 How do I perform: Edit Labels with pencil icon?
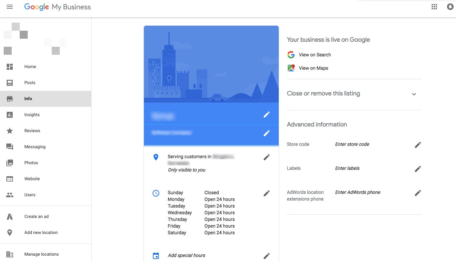[418, 169]
